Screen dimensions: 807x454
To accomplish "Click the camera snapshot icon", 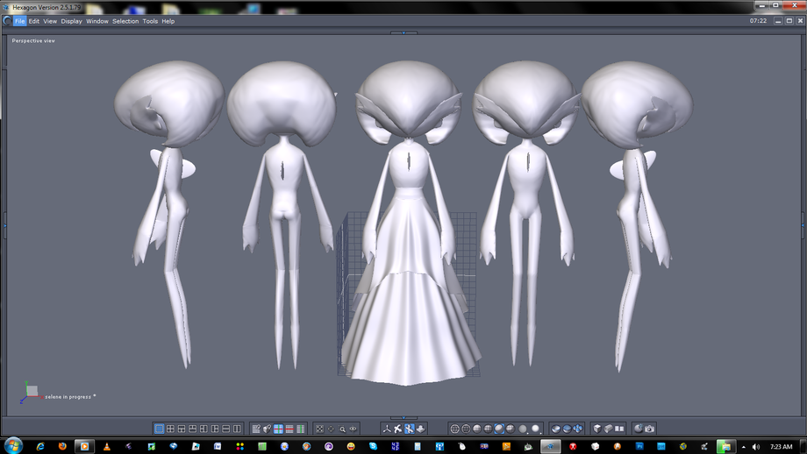I will tap(649, 429).
